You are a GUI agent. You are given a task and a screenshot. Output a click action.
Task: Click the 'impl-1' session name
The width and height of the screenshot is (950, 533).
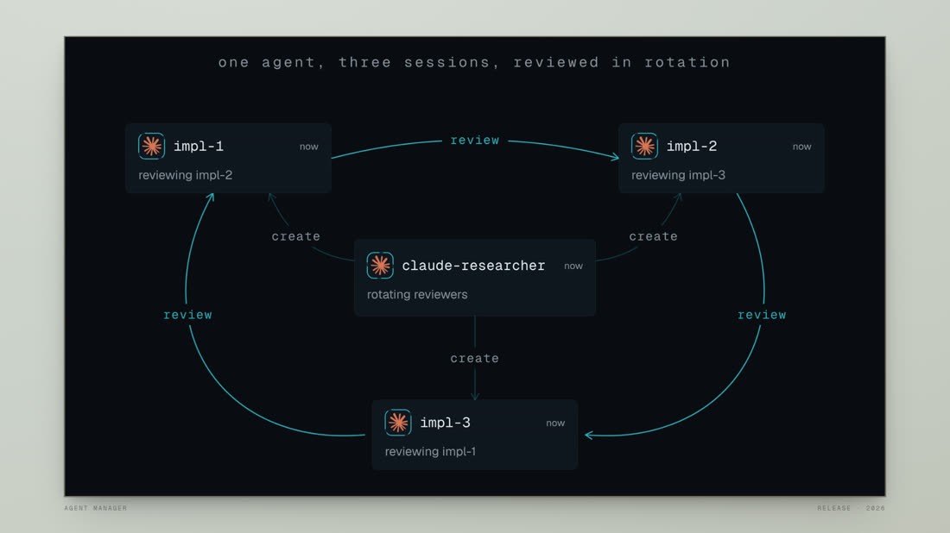coord(199,147)
